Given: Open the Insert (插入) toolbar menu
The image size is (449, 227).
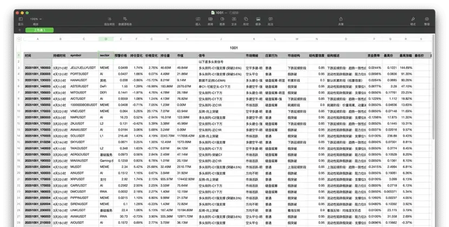Looking at the screenshot, I should pos(198,19).
